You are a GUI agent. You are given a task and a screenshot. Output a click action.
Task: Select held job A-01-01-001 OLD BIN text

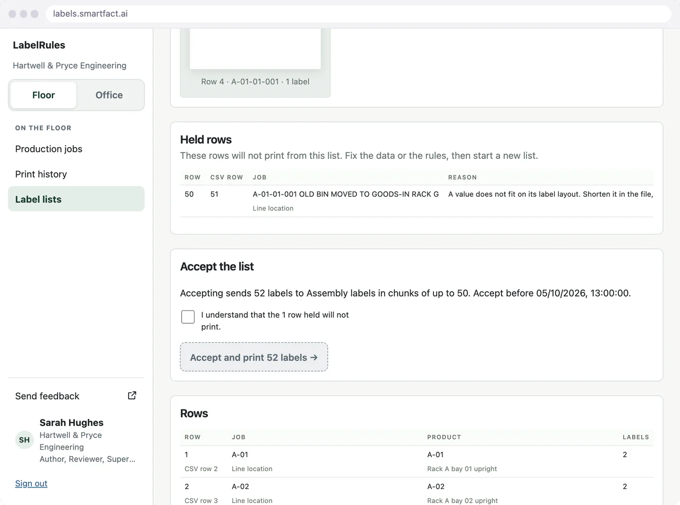pos(346,194)
